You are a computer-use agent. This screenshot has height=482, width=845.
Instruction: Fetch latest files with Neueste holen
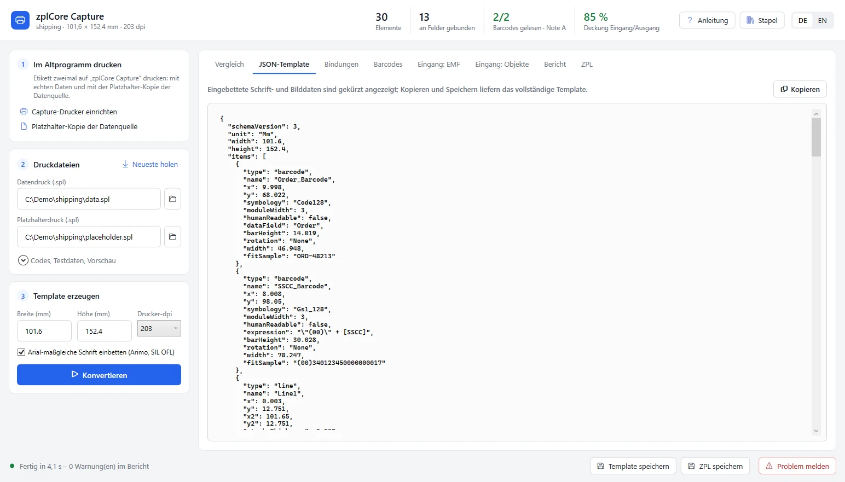tap(150, 164)
